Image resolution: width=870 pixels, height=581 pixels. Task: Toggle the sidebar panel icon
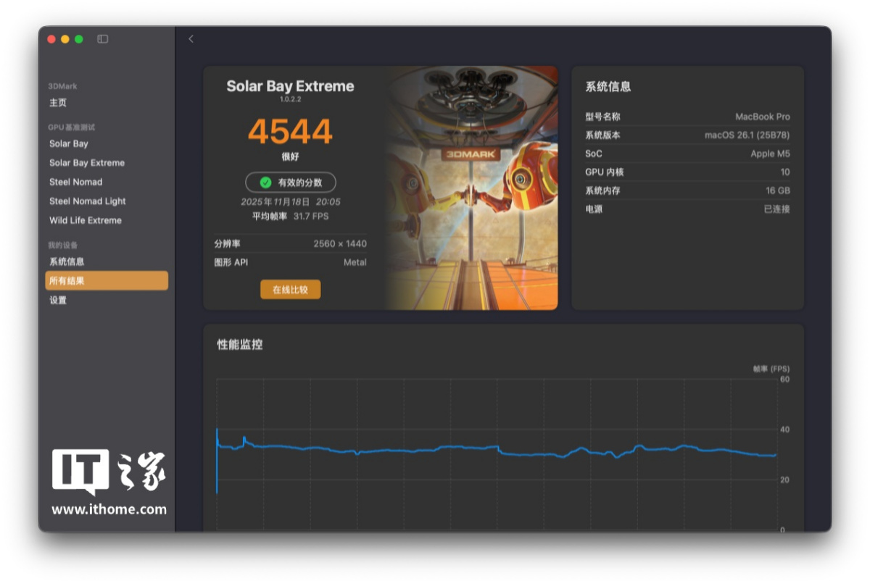103,39
